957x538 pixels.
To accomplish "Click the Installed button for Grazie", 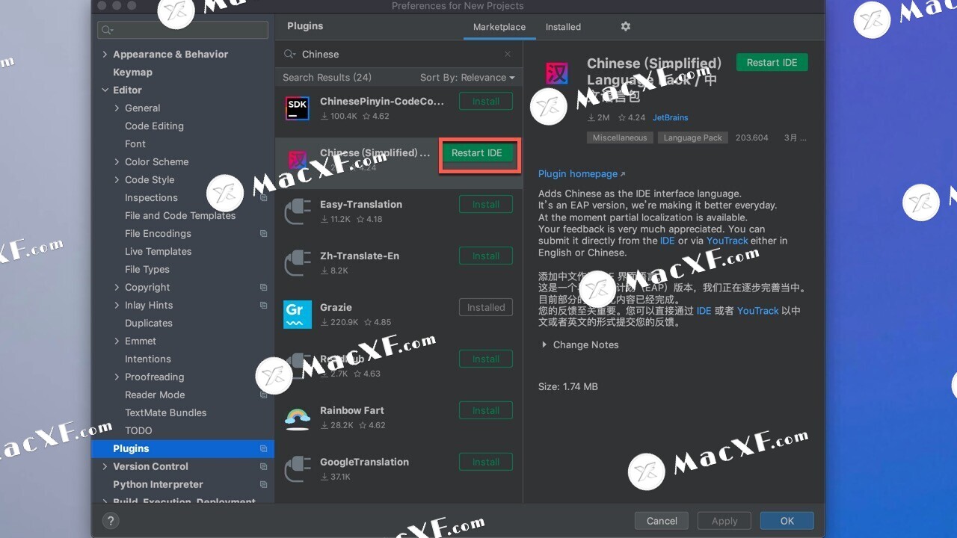I will (486, 307).
